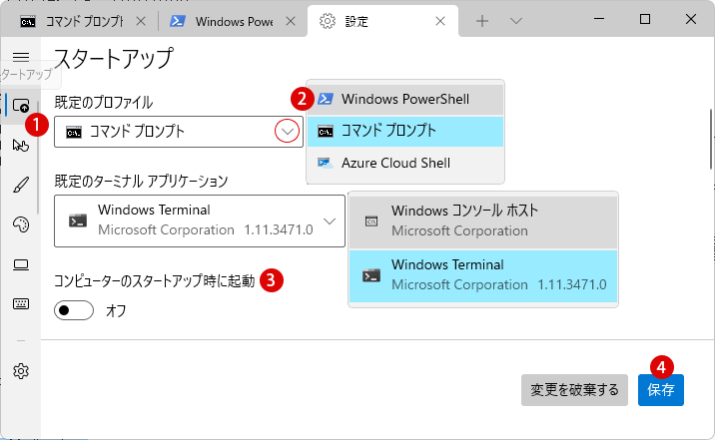Open the JSON settings gear icon

tap(21, 371)
